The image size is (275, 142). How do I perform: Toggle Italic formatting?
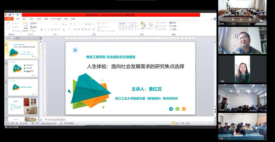click(45, 30)
